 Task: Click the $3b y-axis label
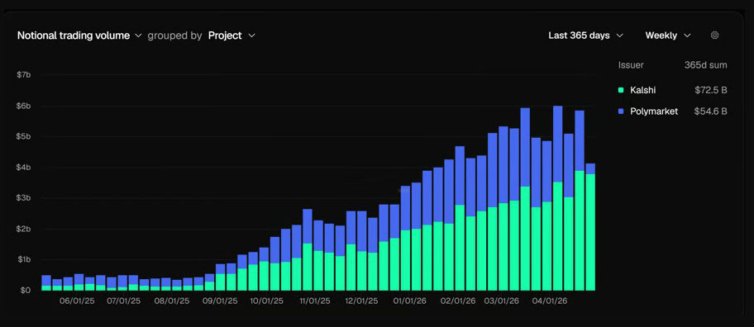[24, 198]
